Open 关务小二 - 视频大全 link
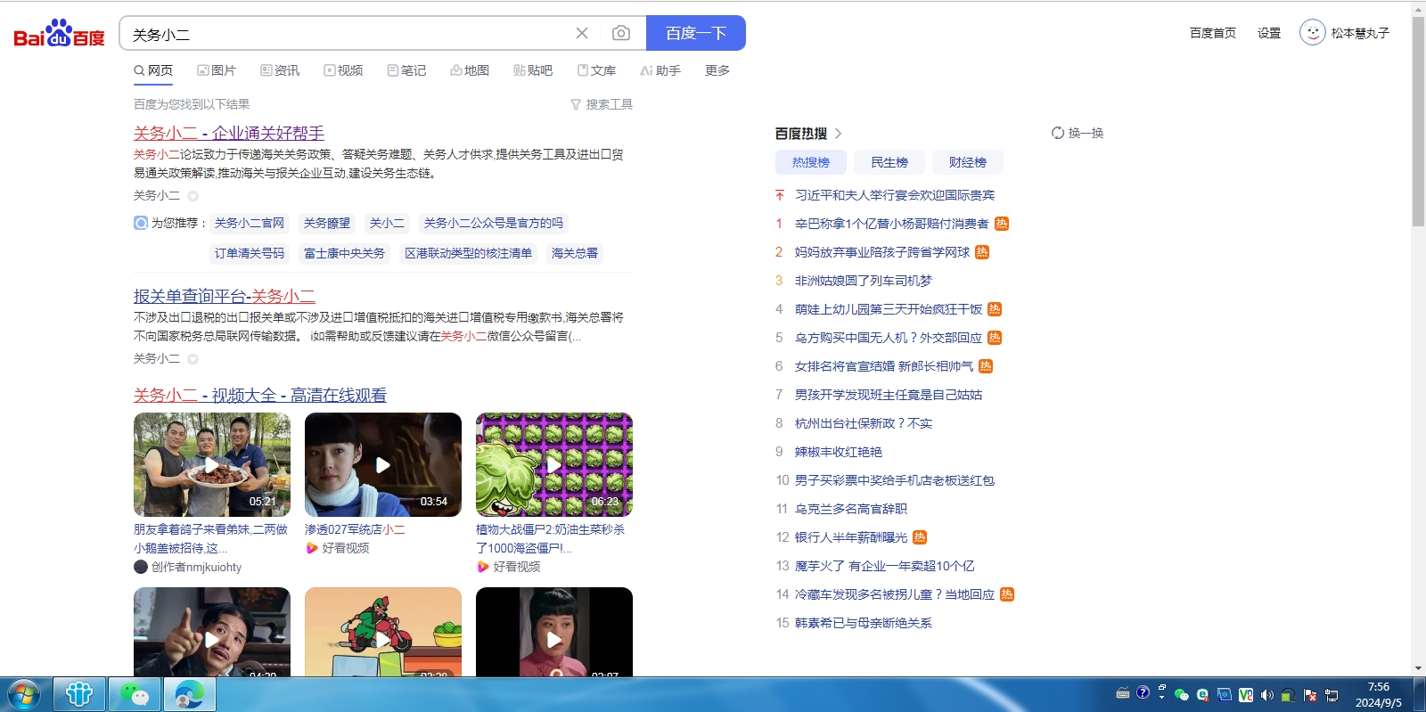1426x712 pixels. pos(260,395)
